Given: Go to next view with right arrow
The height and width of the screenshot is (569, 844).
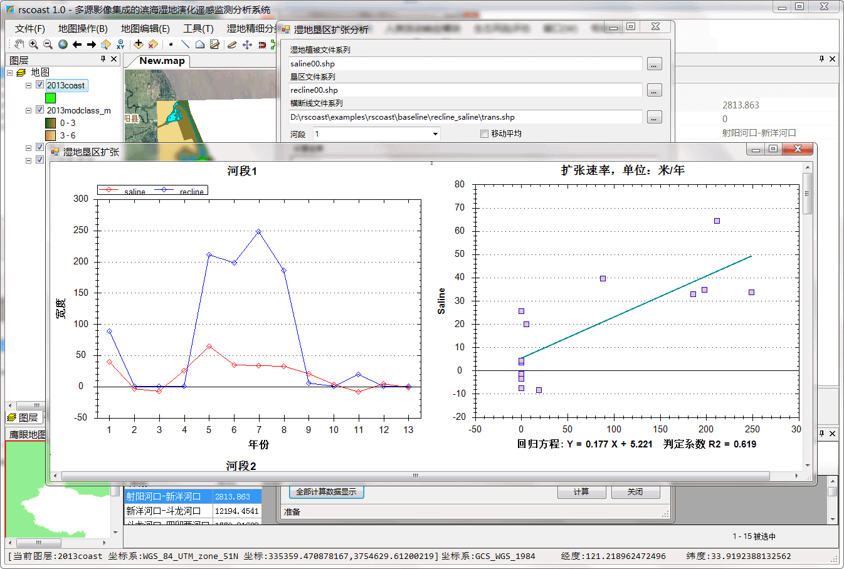Looking at the screenshot, I should [x=92, y=44].
